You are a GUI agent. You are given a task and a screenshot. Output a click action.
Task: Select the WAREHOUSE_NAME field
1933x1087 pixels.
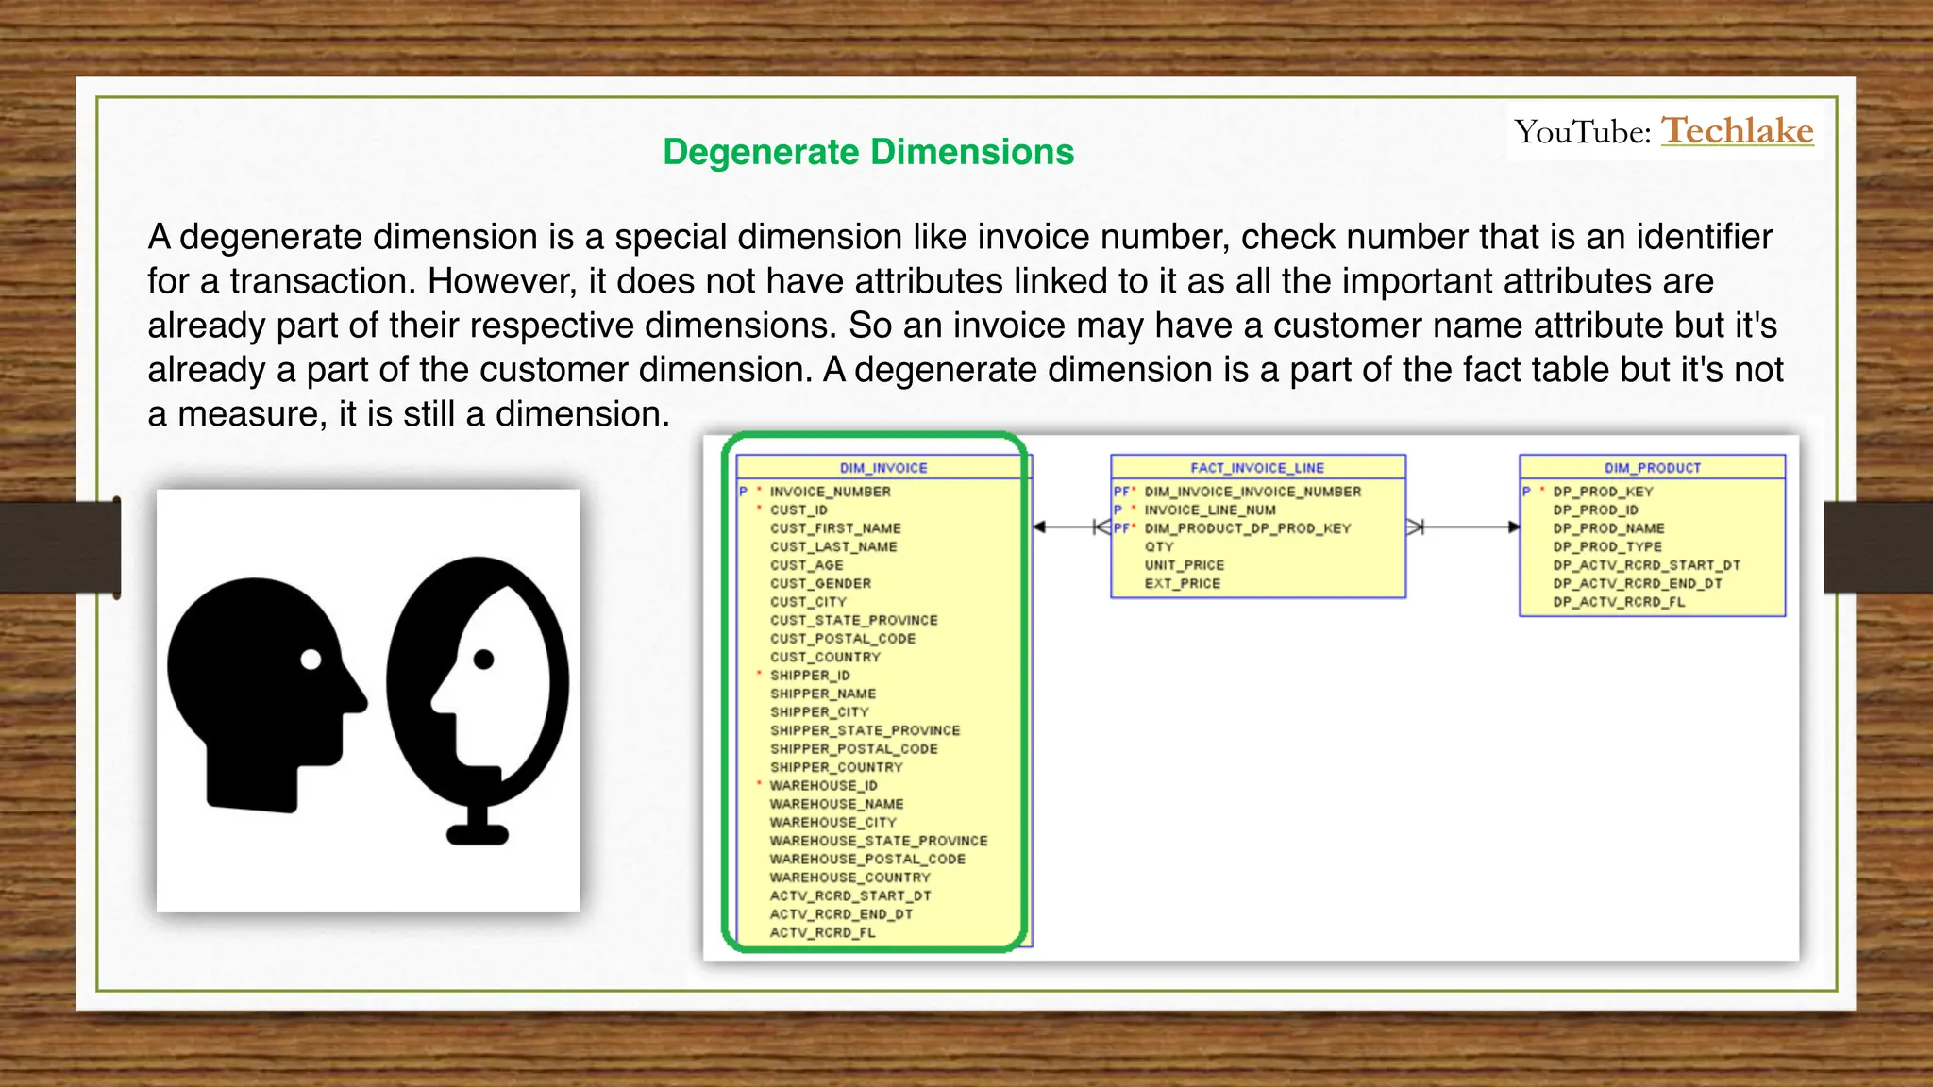(836, 805)
